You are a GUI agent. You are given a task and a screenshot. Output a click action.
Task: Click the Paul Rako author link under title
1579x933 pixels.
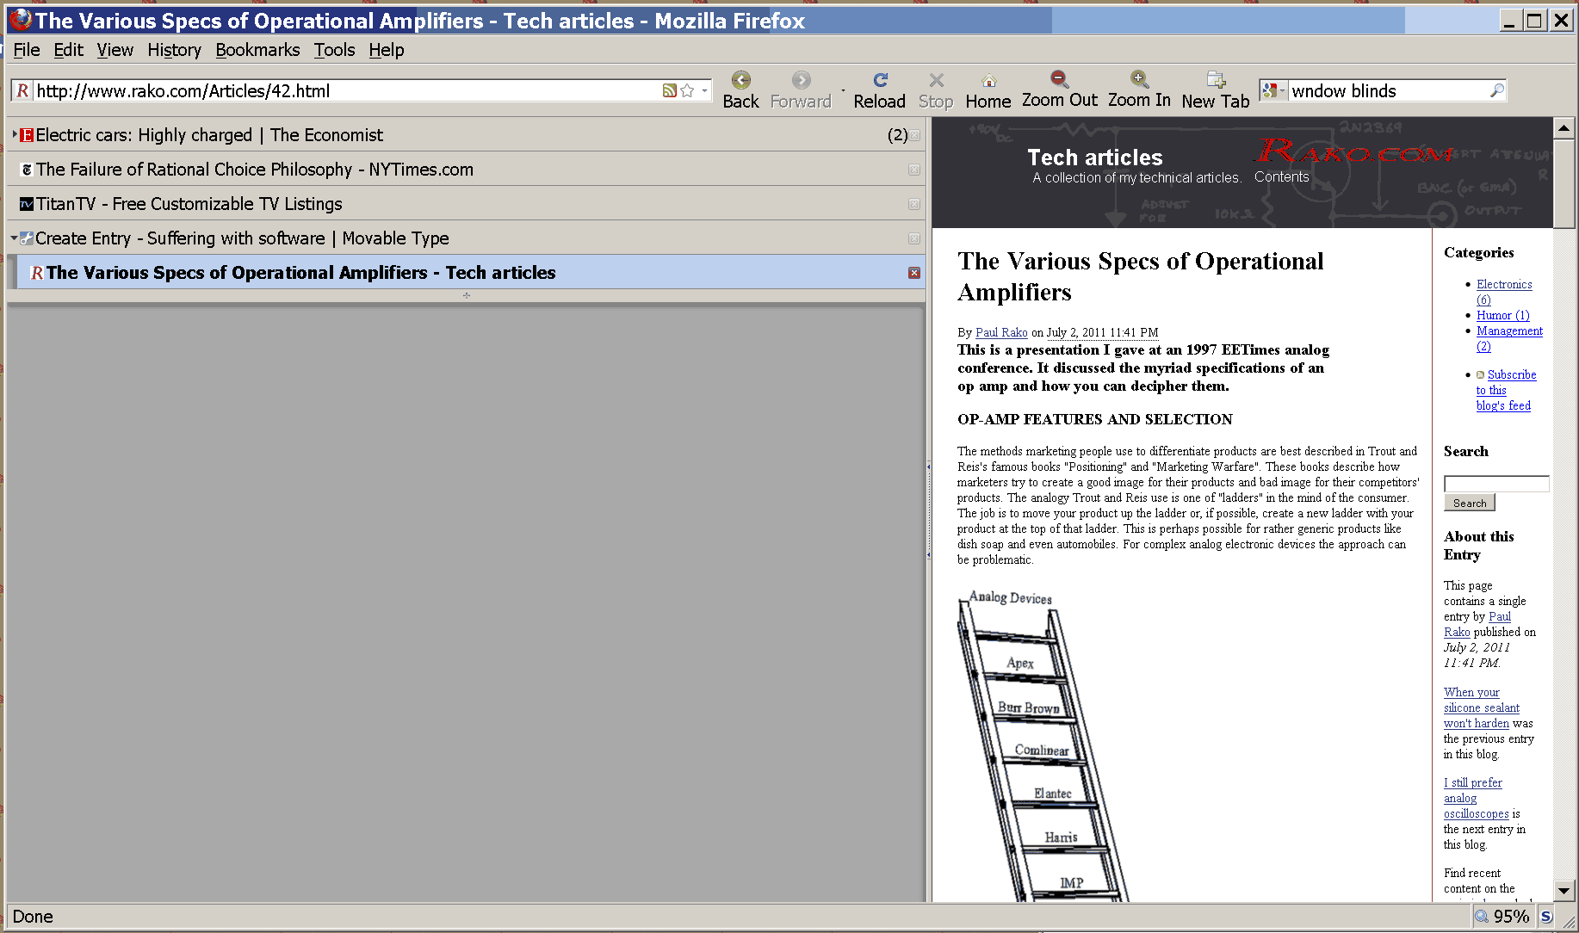pyautogui.click(x=1001, y=332)
